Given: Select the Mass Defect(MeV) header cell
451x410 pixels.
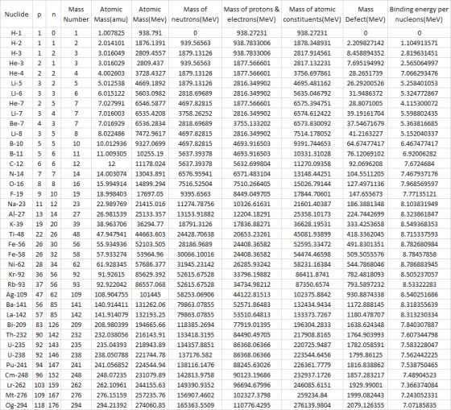Looking at the screenshot, I should (x=366, y=14).
